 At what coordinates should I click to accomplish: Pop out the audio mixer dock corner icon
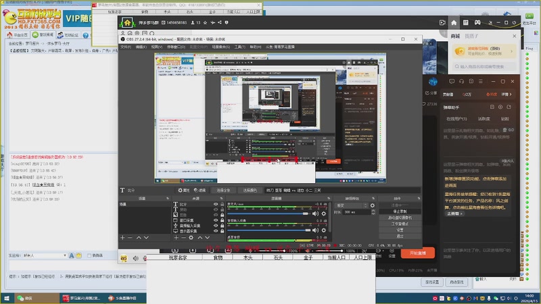click(x=329, y=199)
